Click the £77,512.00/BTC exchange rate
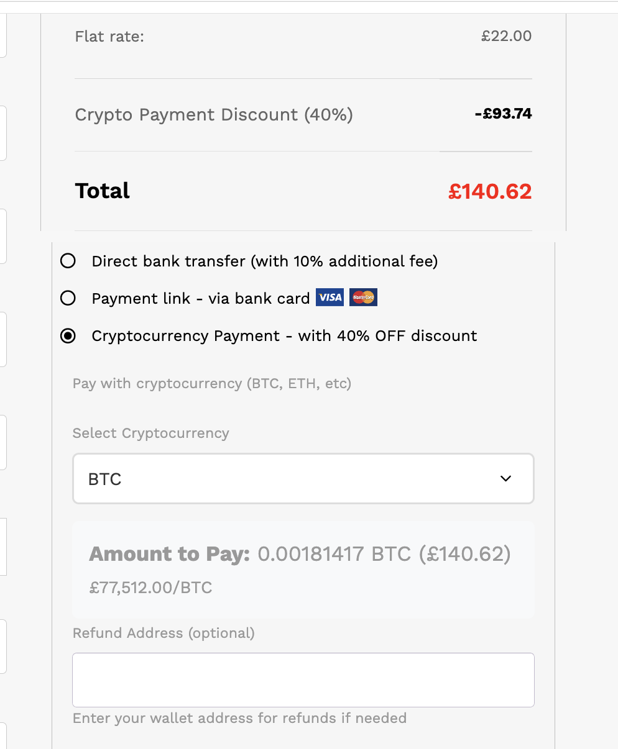This screenshot has width=618, height=749. (x=150, y=588)
